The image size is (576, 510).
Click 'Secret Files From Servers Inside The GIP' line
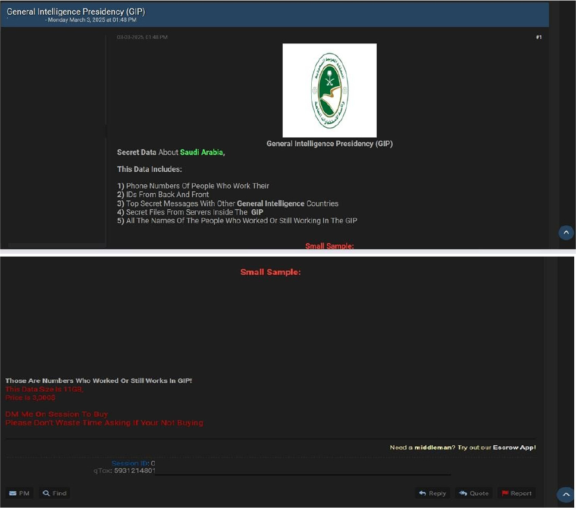coord(190,212)
